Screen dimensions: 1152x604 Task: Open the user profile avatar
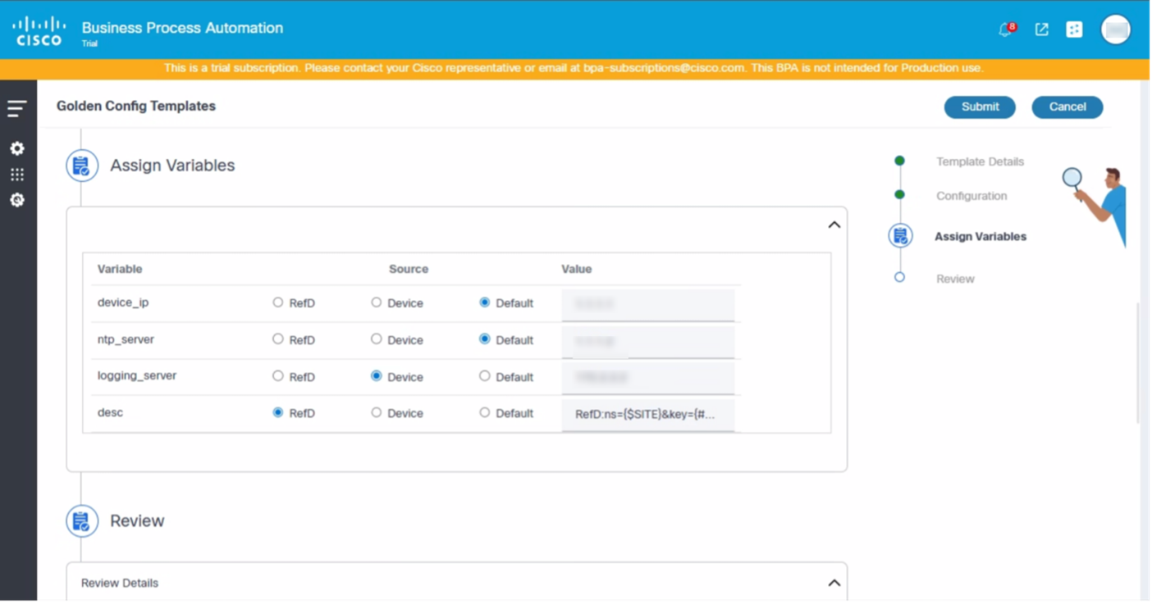[1116, 30]
